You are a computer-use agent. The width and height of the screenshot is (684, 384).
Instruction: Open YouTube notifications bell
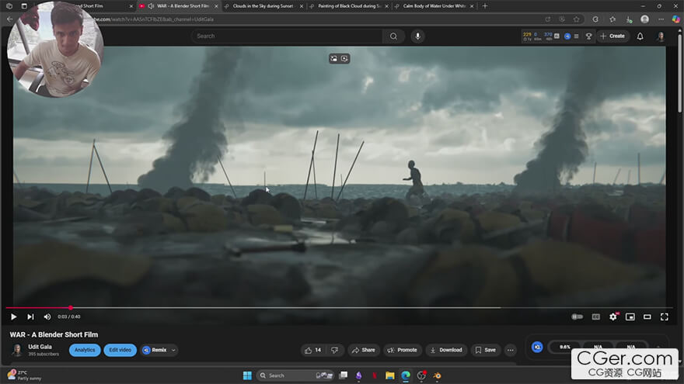tap(640, 36)
